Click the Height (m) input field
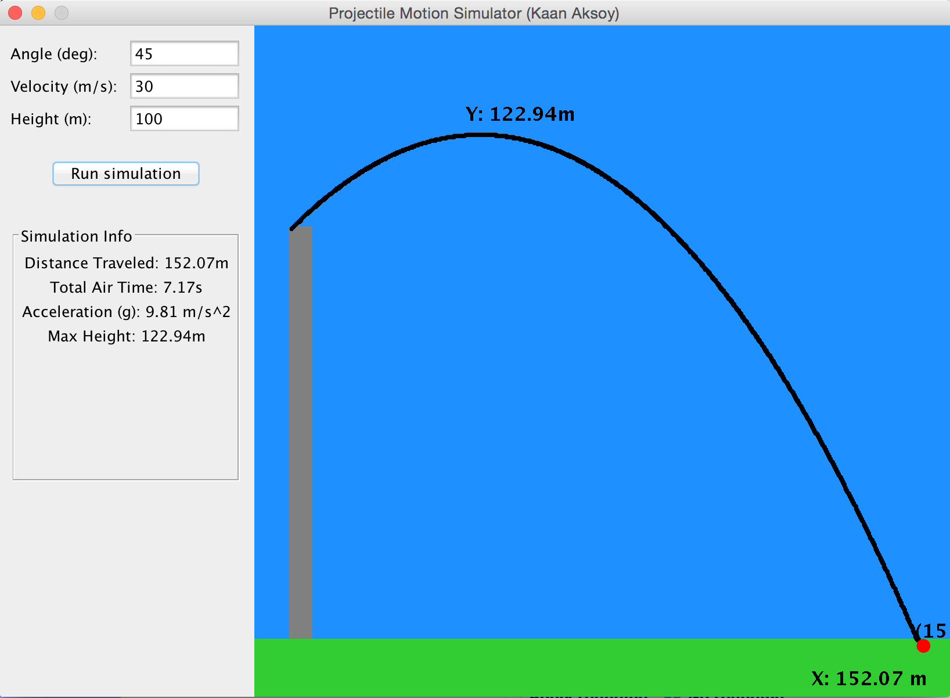The image size is (950, 698). (x=184, y=119)
